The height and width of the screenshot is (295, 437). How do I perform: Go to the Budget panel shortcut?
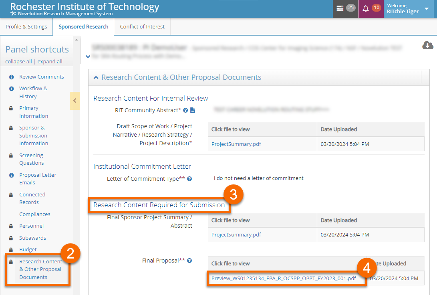coord(28,249)
